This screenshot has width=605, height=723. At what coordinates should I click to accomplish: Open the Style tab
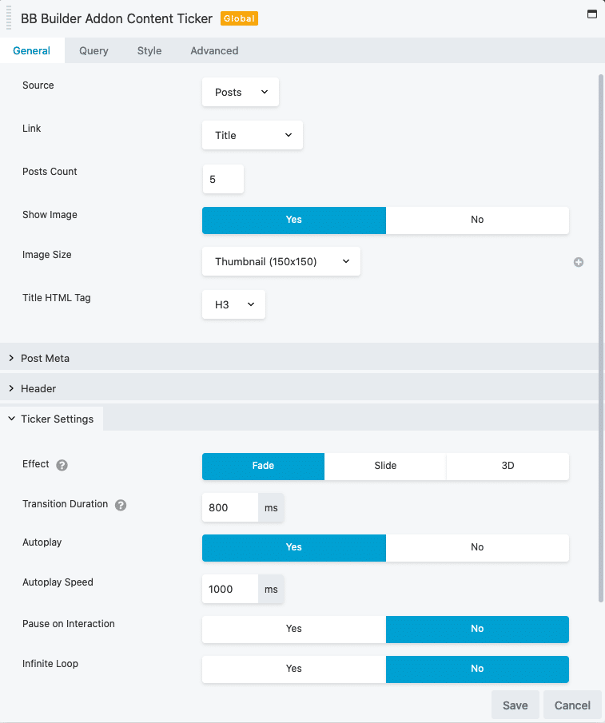[149, 50]
